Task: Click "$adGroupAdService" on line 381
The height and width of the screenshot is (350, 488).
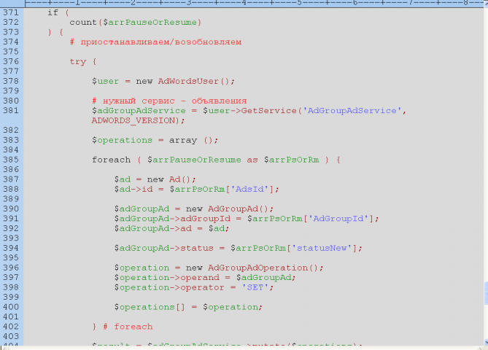Action: [139, 111]
